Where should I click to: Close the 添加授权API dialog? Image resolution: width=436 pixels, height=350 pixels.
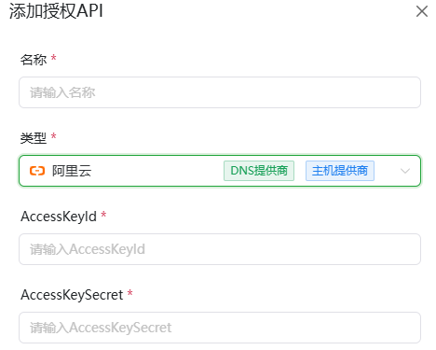[422, 11]
